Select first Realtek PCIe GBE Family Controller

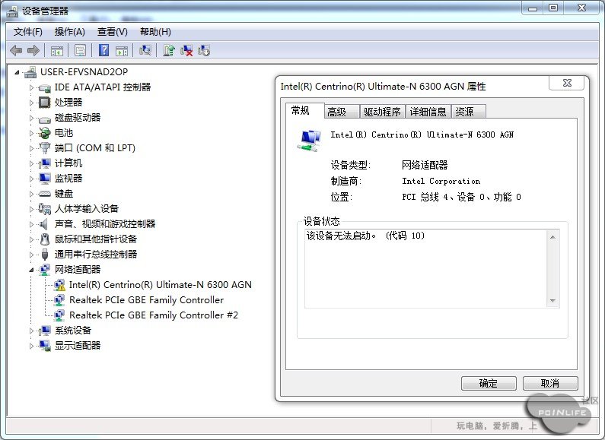point(146,300)
